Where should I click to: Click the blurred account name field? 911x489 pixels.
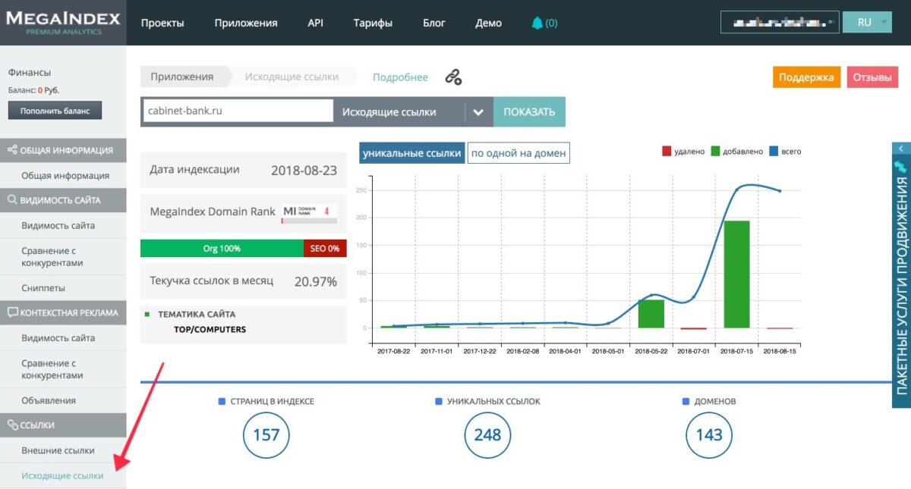click(x=780, y=22)
